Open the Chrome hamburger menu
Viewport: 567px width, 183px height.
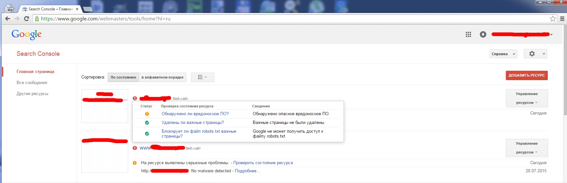[x=562, y=19]
